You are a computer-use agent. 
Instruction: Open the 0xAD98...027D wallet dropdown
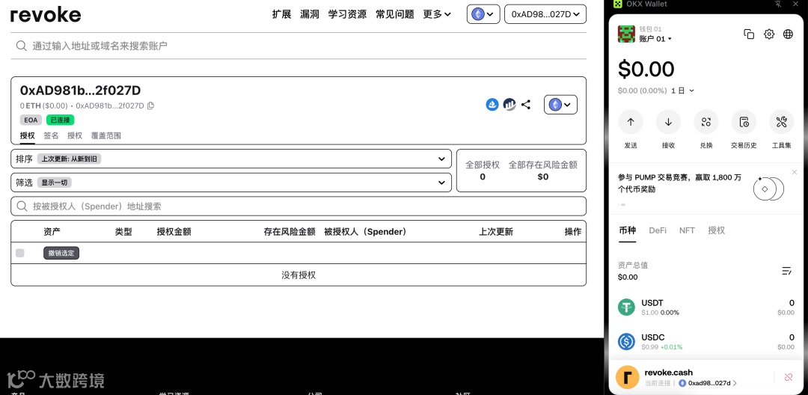point(545,14)
